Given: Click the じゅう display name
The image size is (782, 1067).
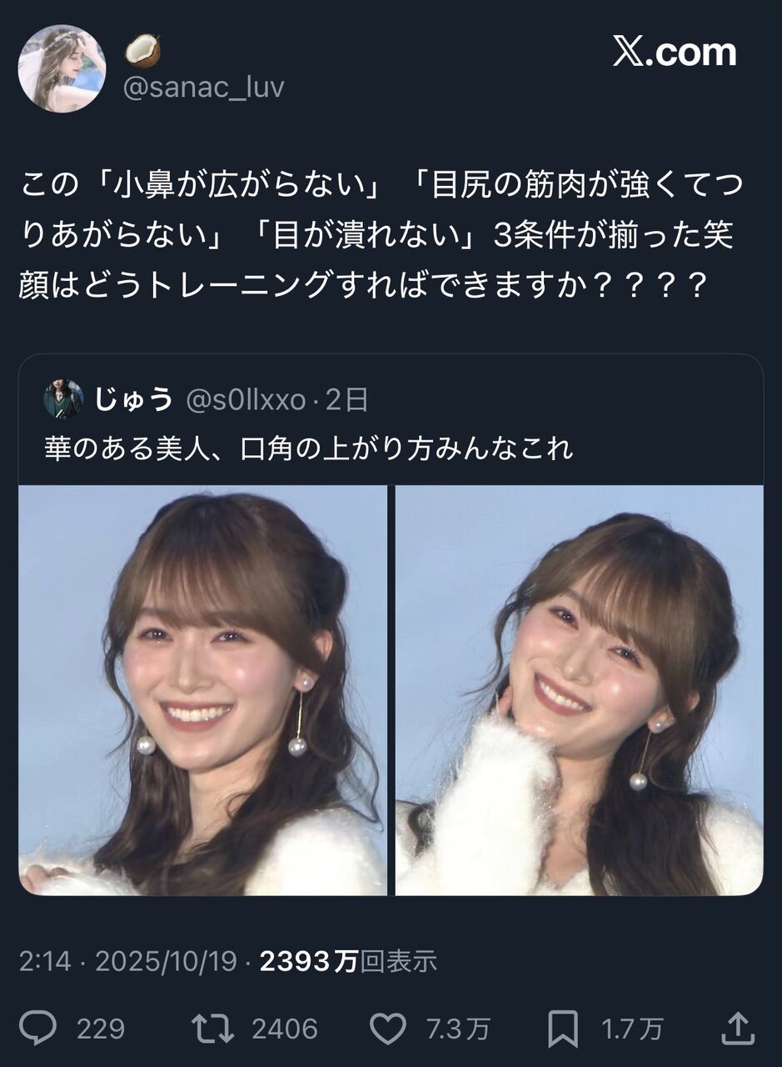Looking at the screenshot, I should click(133, 400).
